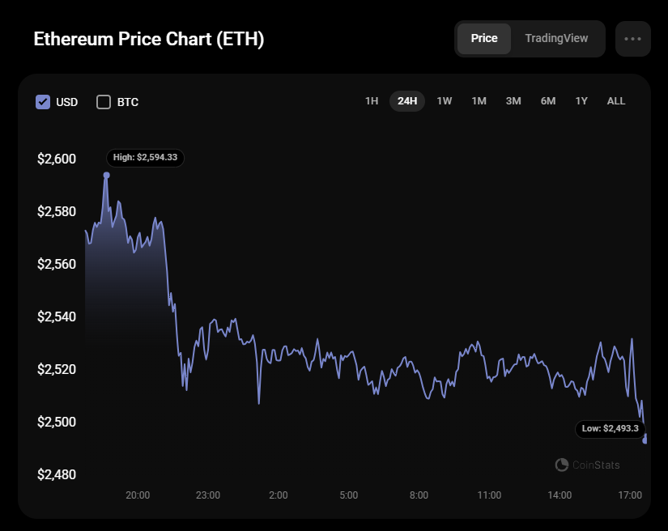Click the checkmark inside the USD checkbox
Screen dimensions: 668x531
[x=43, y=101]
